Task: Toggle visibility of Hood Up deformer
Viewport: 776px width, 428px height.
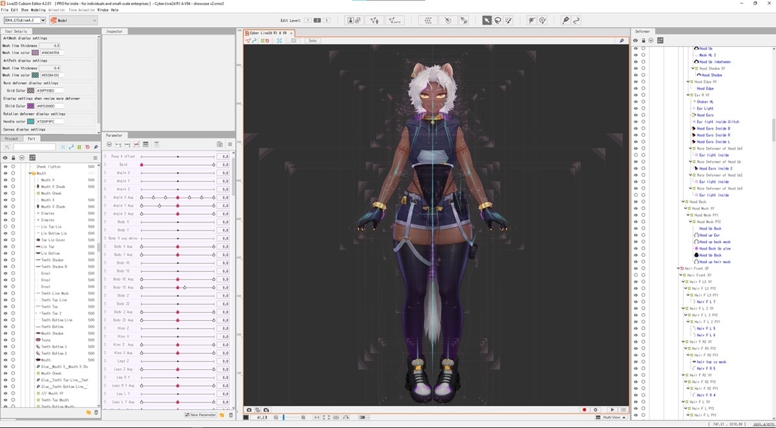Action: tap(636, 48)
